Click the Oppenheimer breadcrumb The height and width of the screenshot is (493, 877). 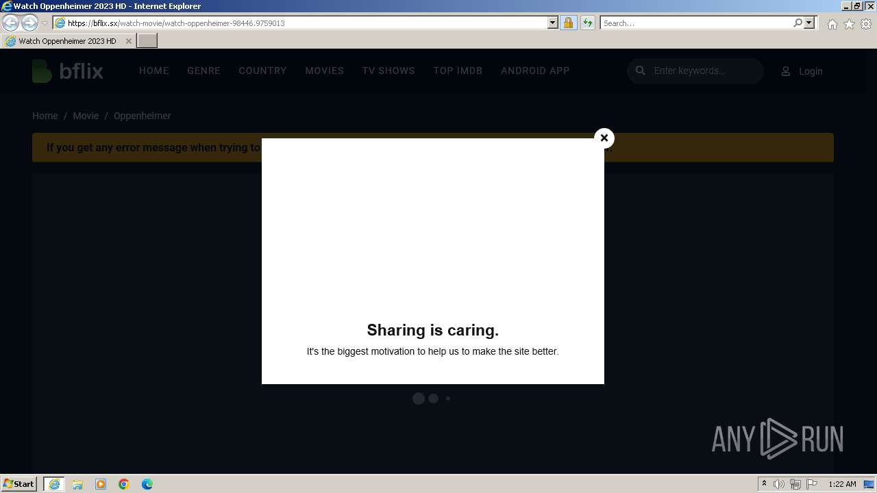142,116
